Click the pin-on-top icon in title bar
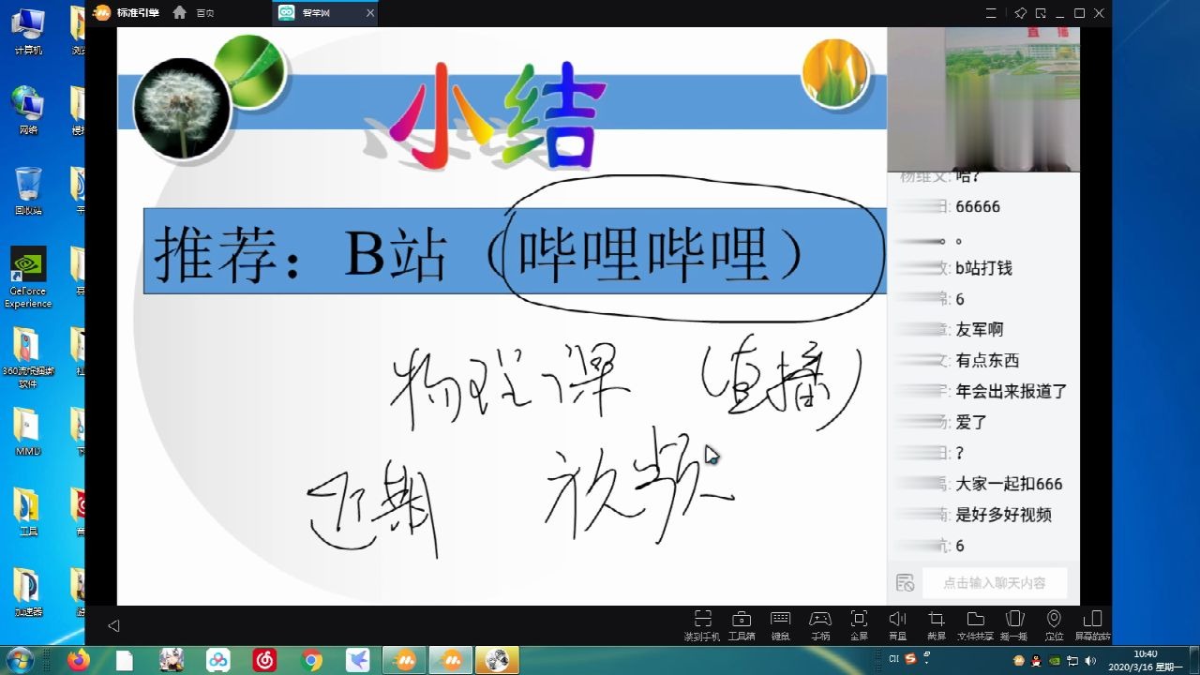Screen dimensions: 1200x675 (x=1020, y=13)
